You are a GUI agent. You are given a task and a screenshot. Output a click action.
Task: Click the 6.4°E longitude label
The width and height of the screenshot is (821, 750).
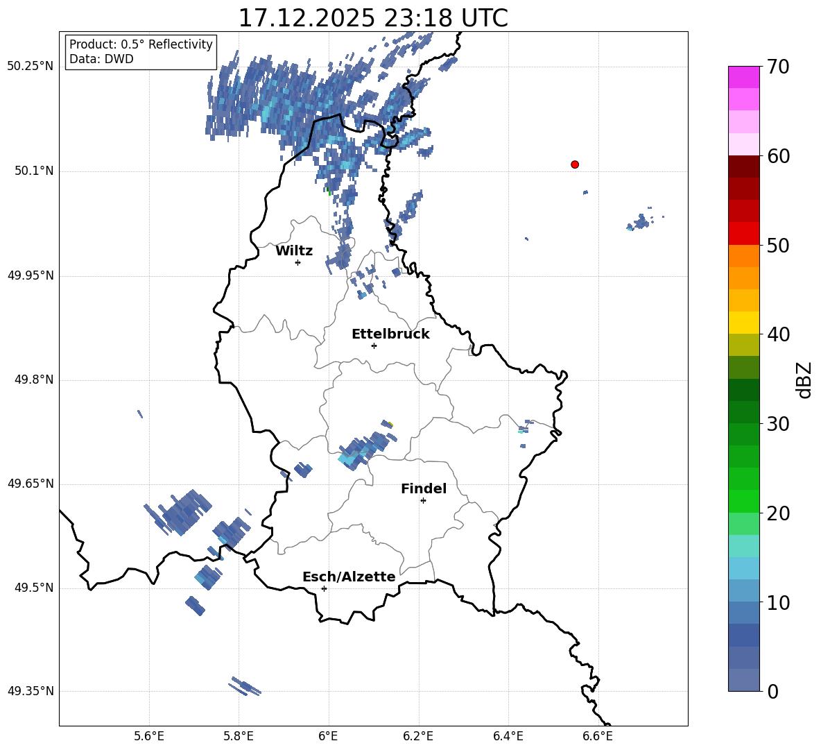pyautogui.click(x=508, y=736)
